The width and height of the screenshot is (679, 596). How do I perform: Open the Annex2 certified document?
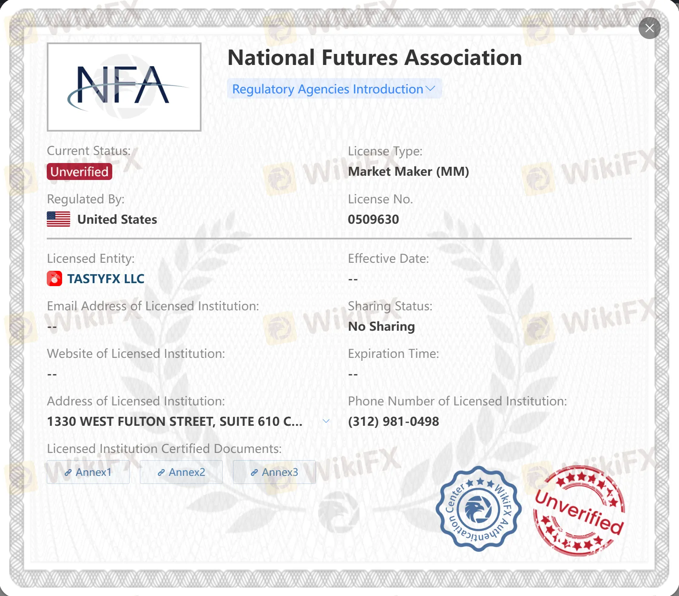pyautogui.click(x=181, y=472)
